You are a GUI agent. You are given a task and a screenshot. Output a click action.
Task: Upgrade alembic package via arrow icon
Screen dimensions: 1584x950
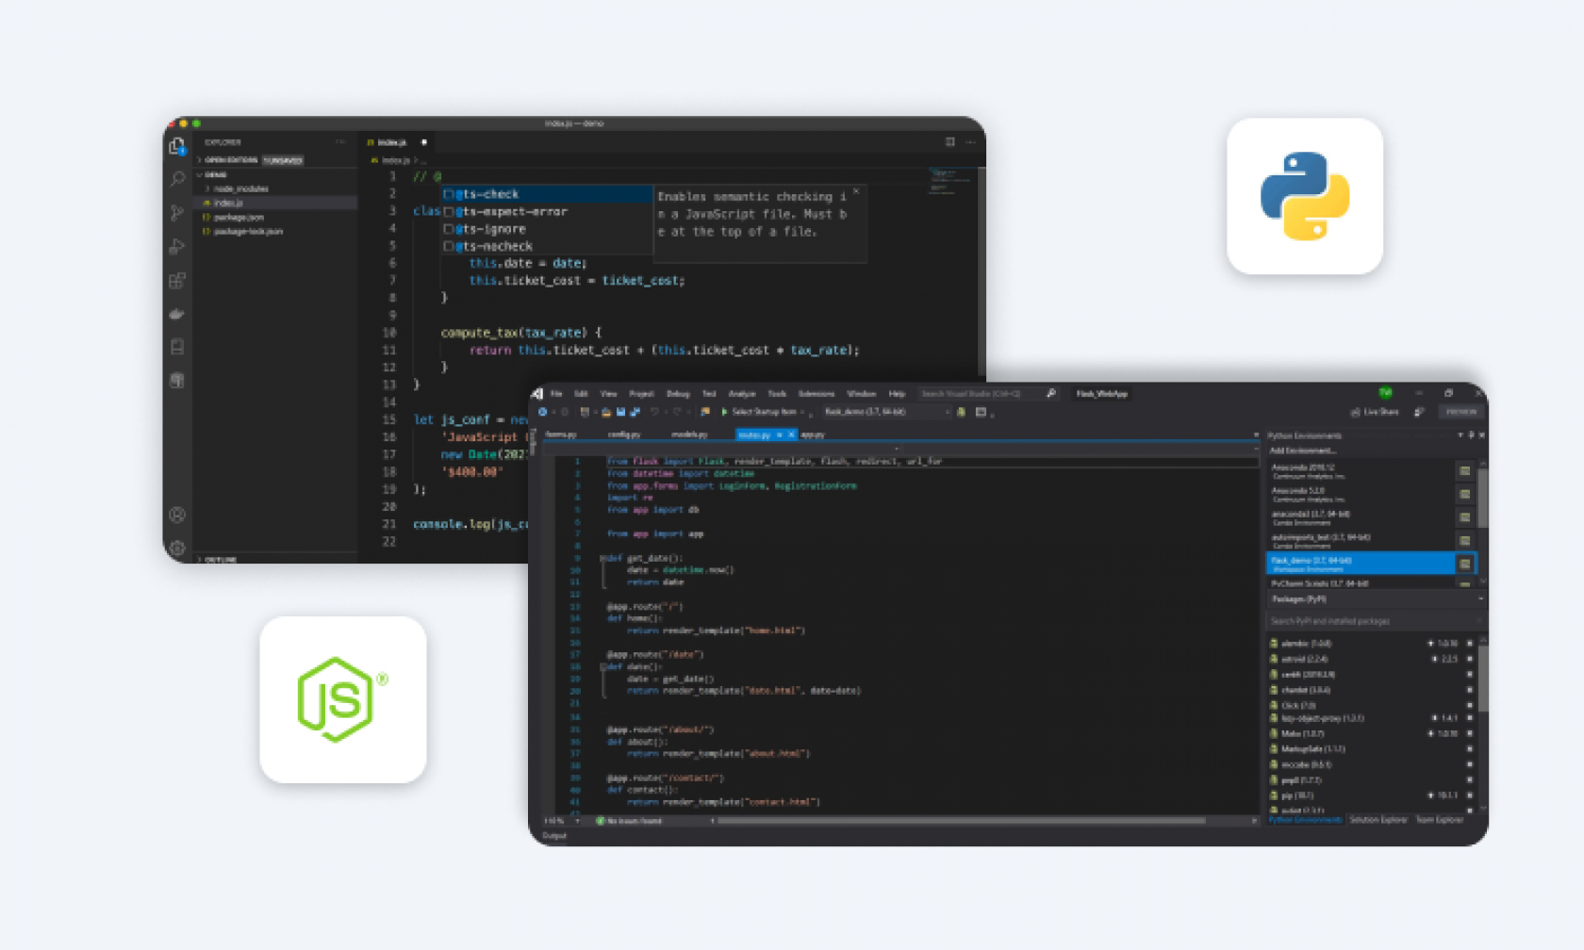click(1430, 644)
